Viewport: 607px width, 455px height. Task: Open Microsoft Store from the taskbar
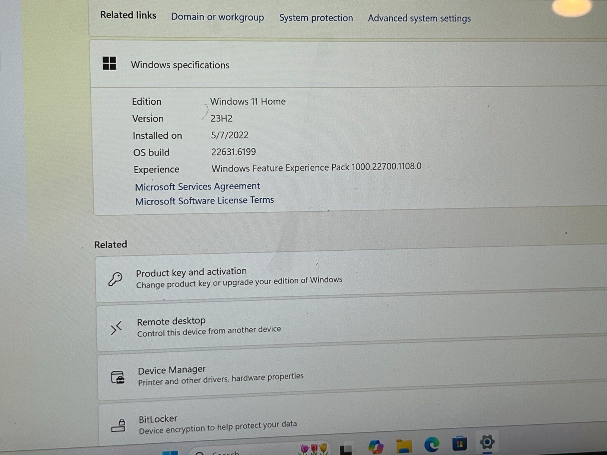459,444
